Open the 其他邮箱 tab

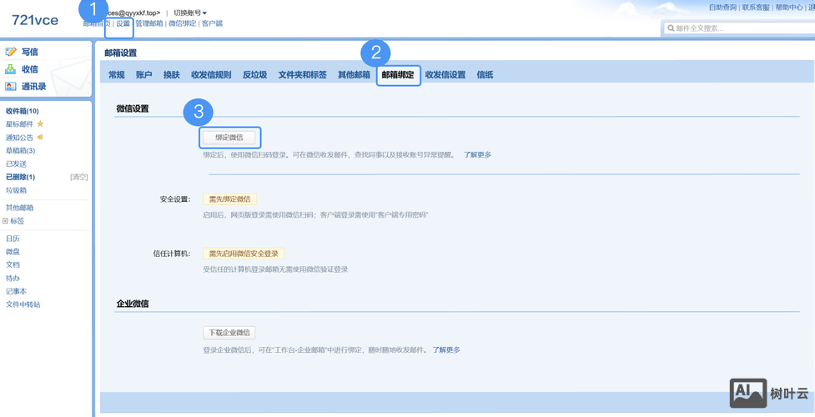point(354,75)
